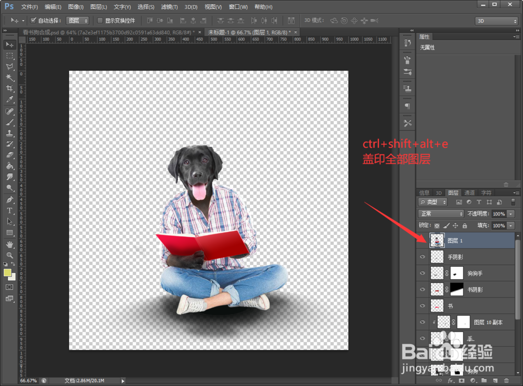Open the 窗口(W) menu
The width and height of the screenshot is (523, 386).
tap(238, 7)
